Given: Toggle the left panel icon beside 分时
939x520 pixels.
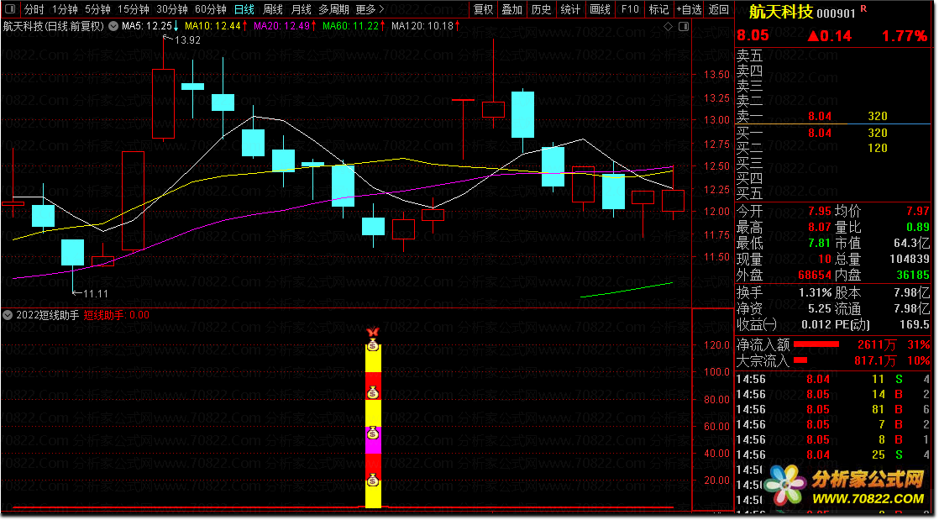Looking at the screenshot, I should (x=10, y=9).
